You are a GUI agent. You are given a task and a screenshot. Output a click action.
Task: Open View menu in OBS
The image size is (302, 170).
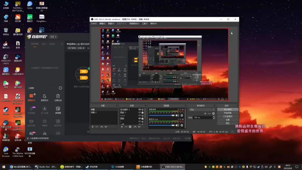pyautogui.click(x=111, y=23)
